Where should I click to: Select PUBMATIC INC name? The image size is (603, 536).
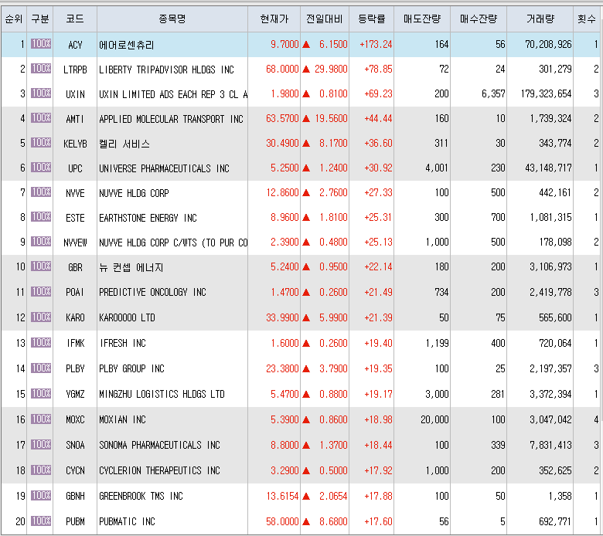[x=127, y=521]
